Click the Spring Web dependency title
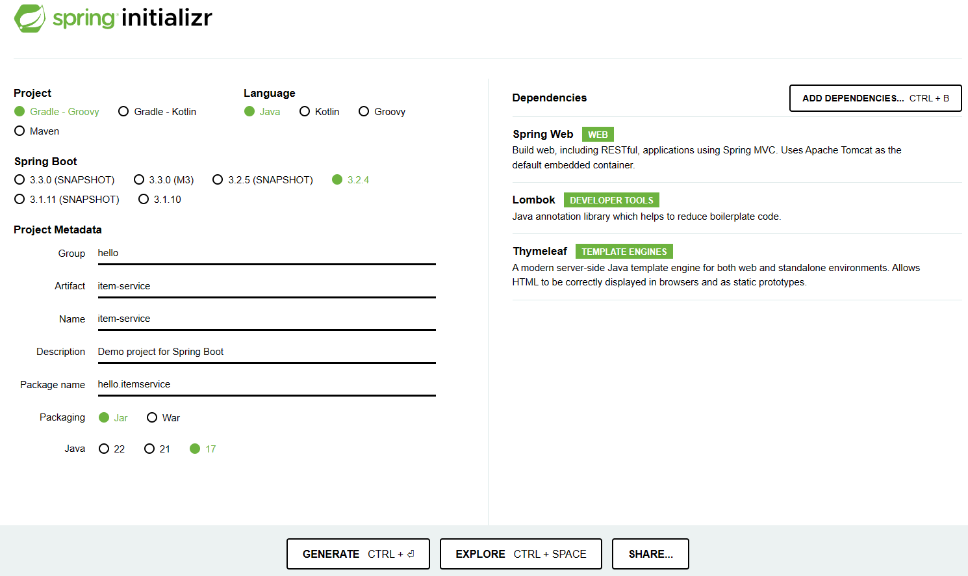The image size is (968, 576). point(543,135)
